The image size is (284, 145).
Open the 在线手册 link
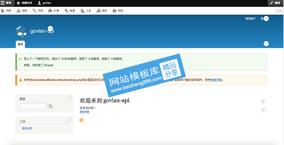[216, 80]
